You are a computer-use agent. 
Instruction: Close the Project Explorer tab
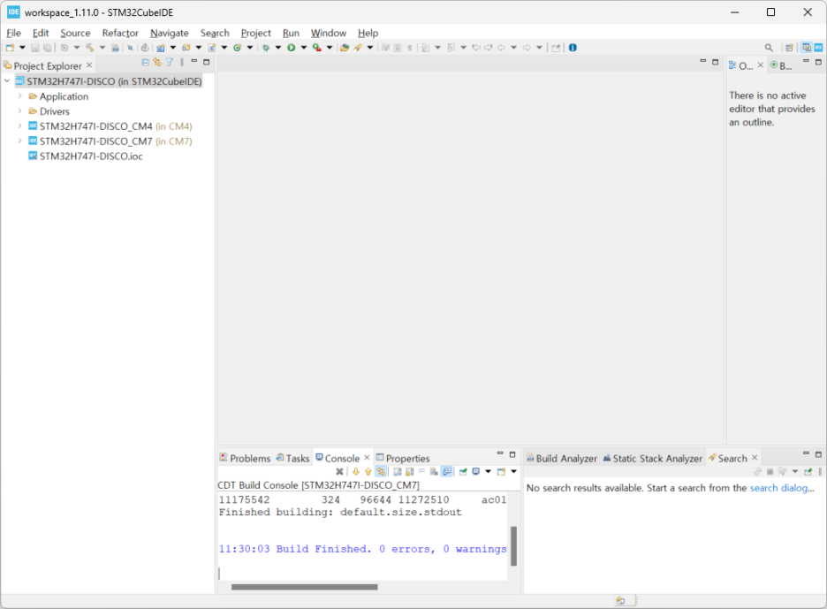(89, 65)
